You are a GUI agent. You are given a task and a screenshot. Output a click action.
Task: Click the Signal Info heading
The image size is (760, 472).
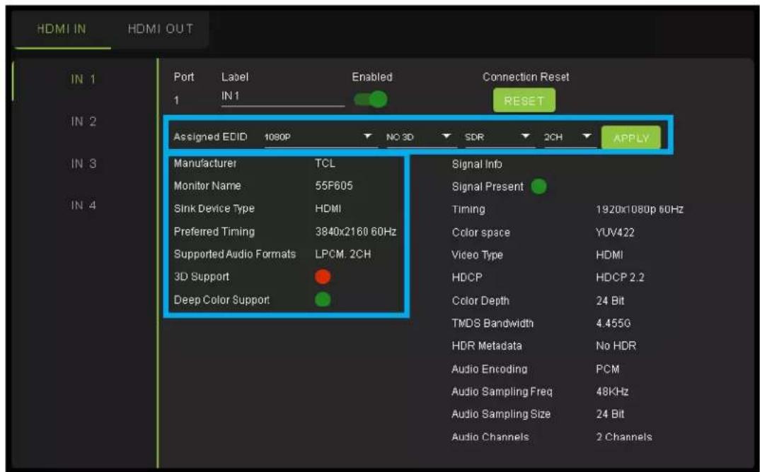(477, 164)
